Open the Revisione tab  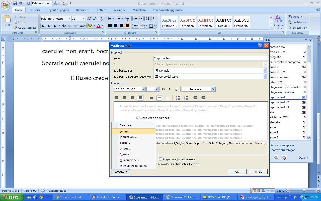click(119, 10)
